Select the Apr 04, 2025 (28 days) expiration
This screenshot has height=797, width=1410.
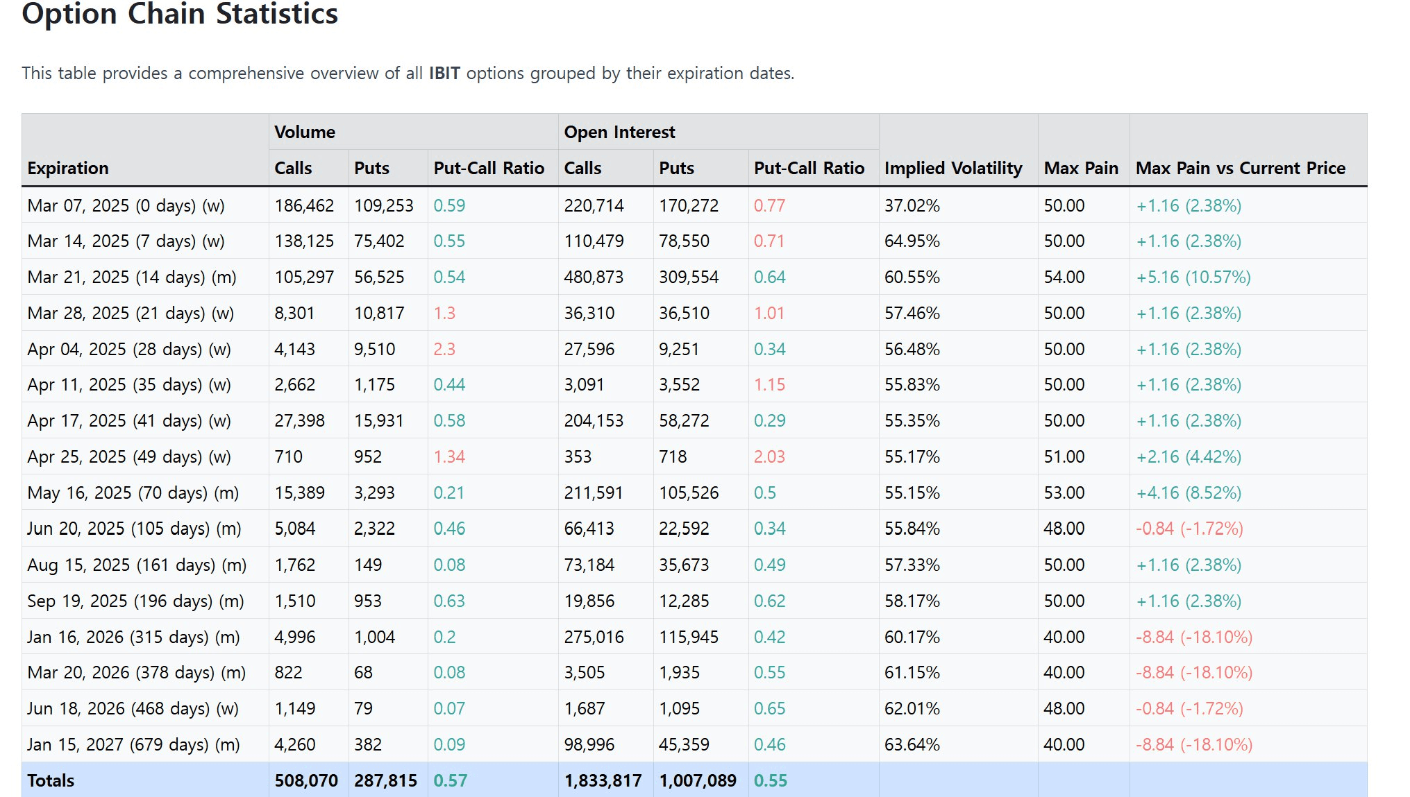coord(129,349)
